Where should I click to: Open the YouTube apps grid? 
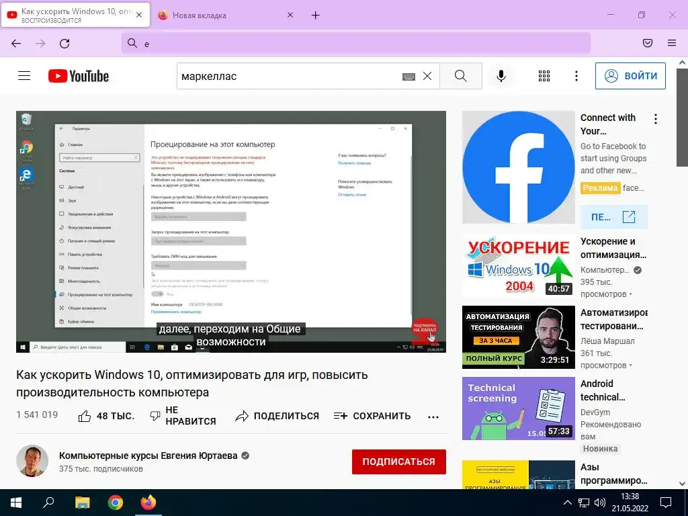(x=544, y=76)
